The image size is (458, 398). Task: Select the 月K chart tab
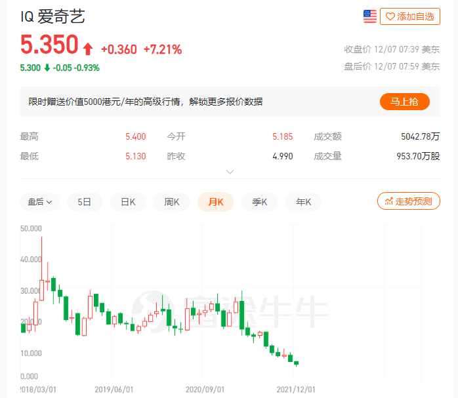[x=216, y=202]
